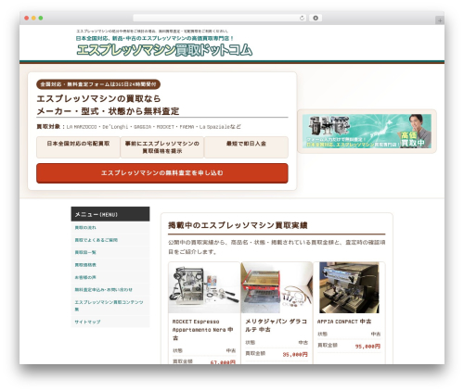Click the brown 全国対応・無料査定フォーム badge
Image resolution: width=464 pixels, height=392 pixels.
98,84
